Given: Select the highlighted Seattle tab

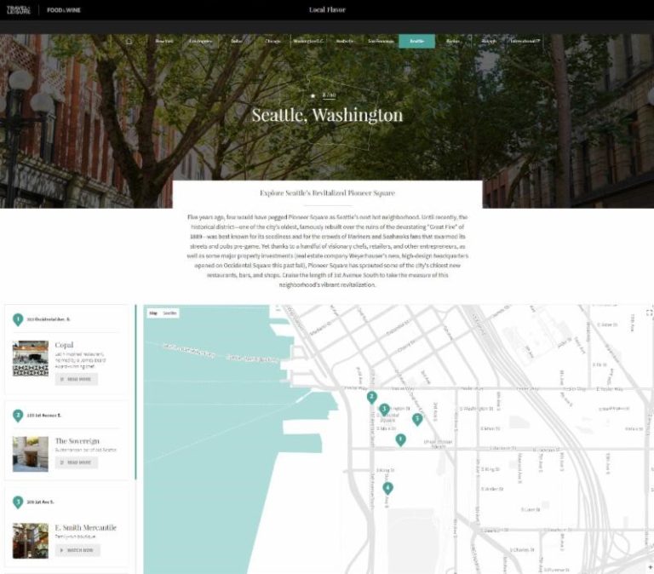Looking at the screenshot, I should tap(416, 41).
